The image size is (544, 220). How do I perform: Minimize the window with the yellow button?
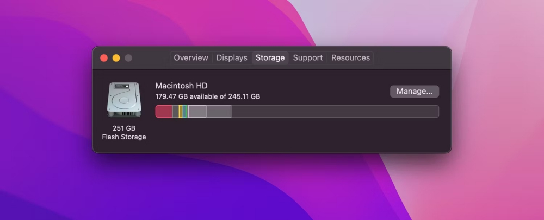tap(116, 58)
